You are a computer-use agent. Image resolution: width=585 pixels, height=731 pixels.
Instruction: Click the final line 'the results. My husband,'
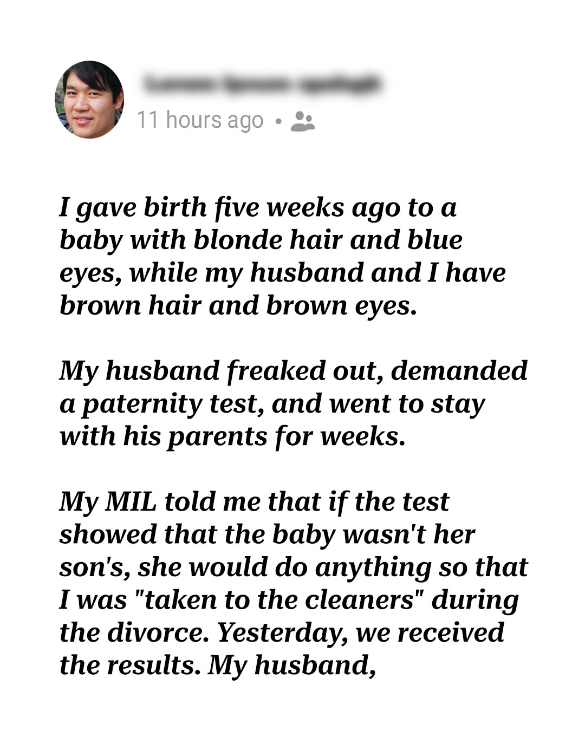click(x=218, y=665)
